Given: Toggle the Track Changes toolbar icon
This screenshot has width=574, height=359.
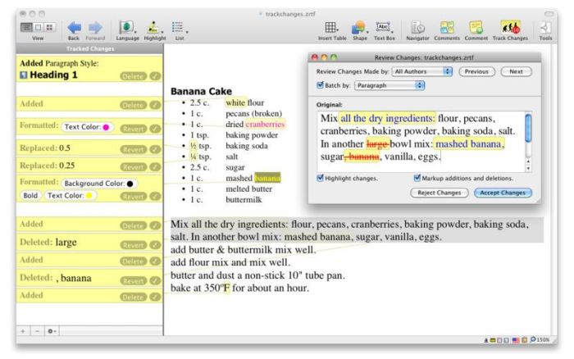Looking at the screenshot, I should coord(511,27).
